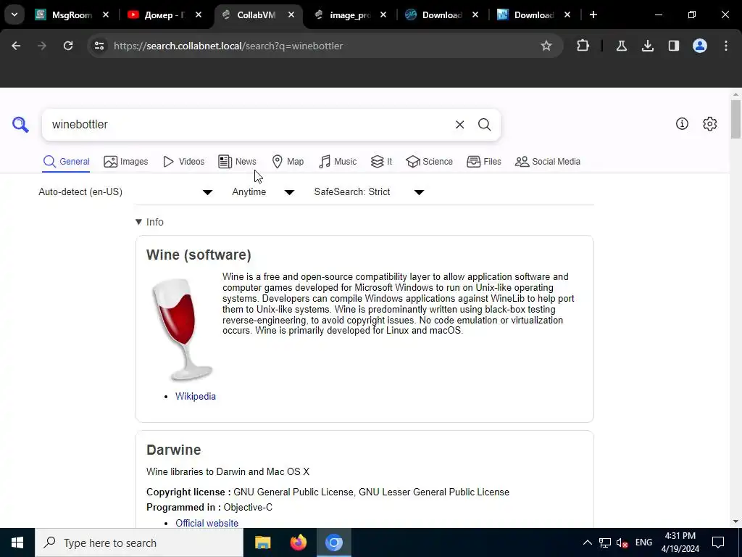Viewport: 742px width, 557px height.
Task: Select the General search category
Action: click(66, 162)
